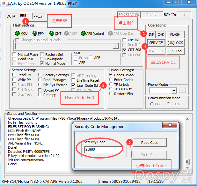Toggle the MCU green indicator

[x=17, y=33]
